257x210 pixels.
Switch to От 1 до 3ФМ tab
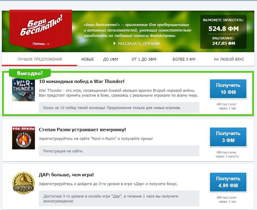(144, 59)
